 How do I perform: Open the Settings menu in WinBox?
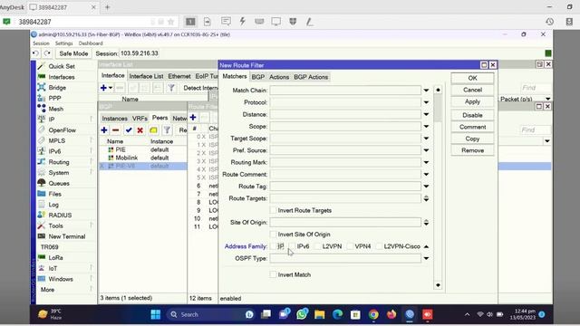[63, 43]
